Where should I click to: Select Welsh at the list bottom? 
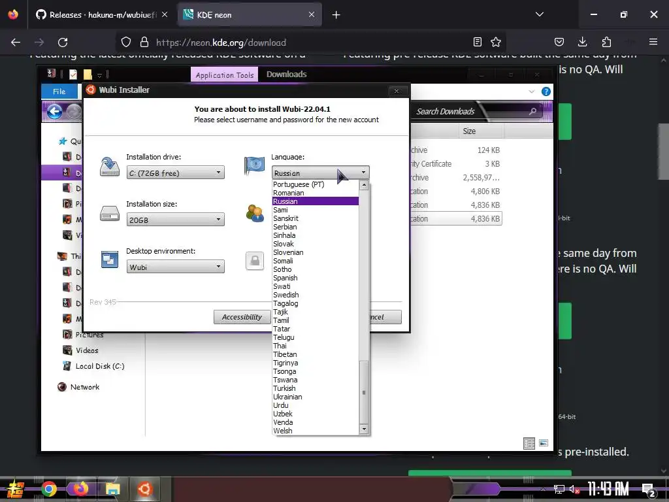coord(316,431)
